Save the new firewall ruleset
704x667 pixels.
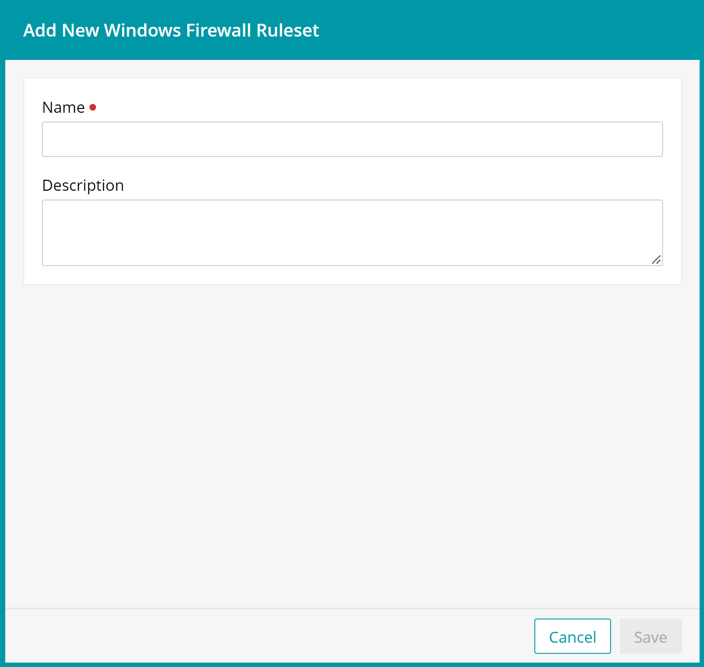tap(650, 636)
